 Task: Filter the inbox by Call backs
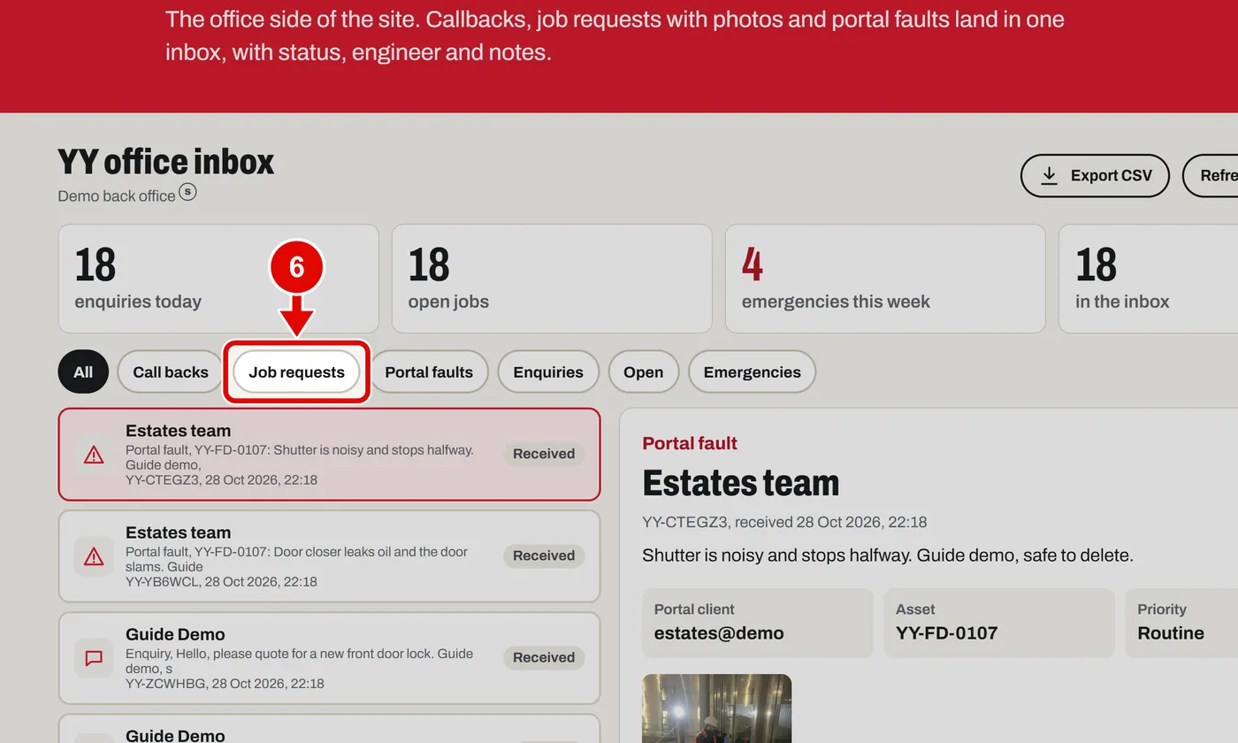(171, 371)
